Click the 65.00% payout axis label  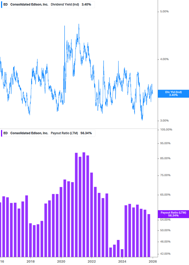click(165, 195)
